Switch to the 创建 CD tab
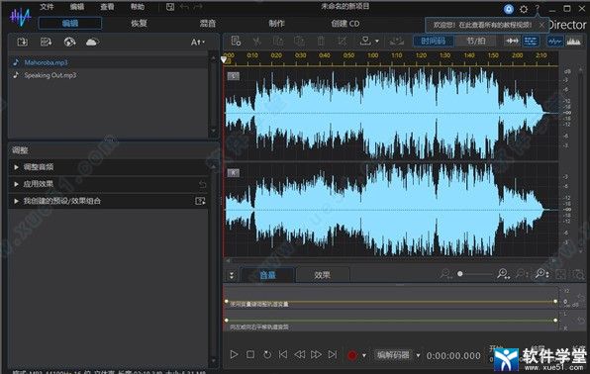The height and width of the screenshot is (374, 590). tap(345, 24)
